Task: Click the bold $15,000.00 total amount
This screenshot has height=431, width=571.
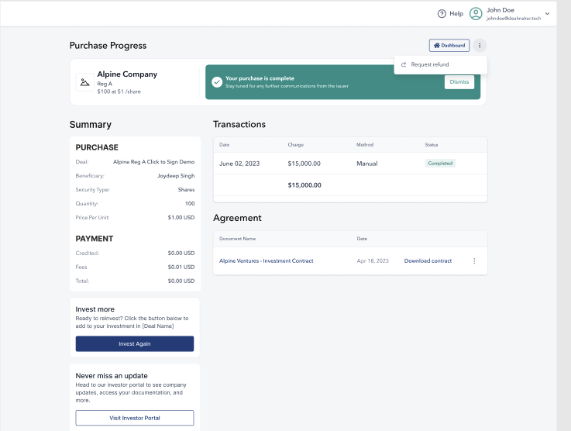Action: (304, 185)
